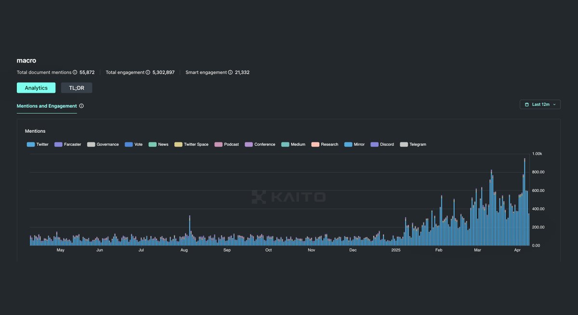Click the Total engagement label

click(125, 72)
